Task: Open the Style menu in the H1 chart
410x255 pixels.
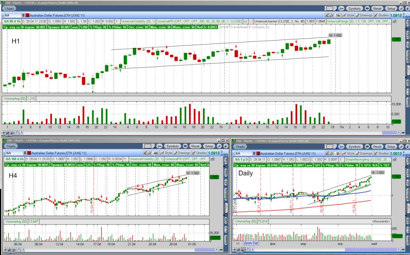Action: tap(348, 16)
